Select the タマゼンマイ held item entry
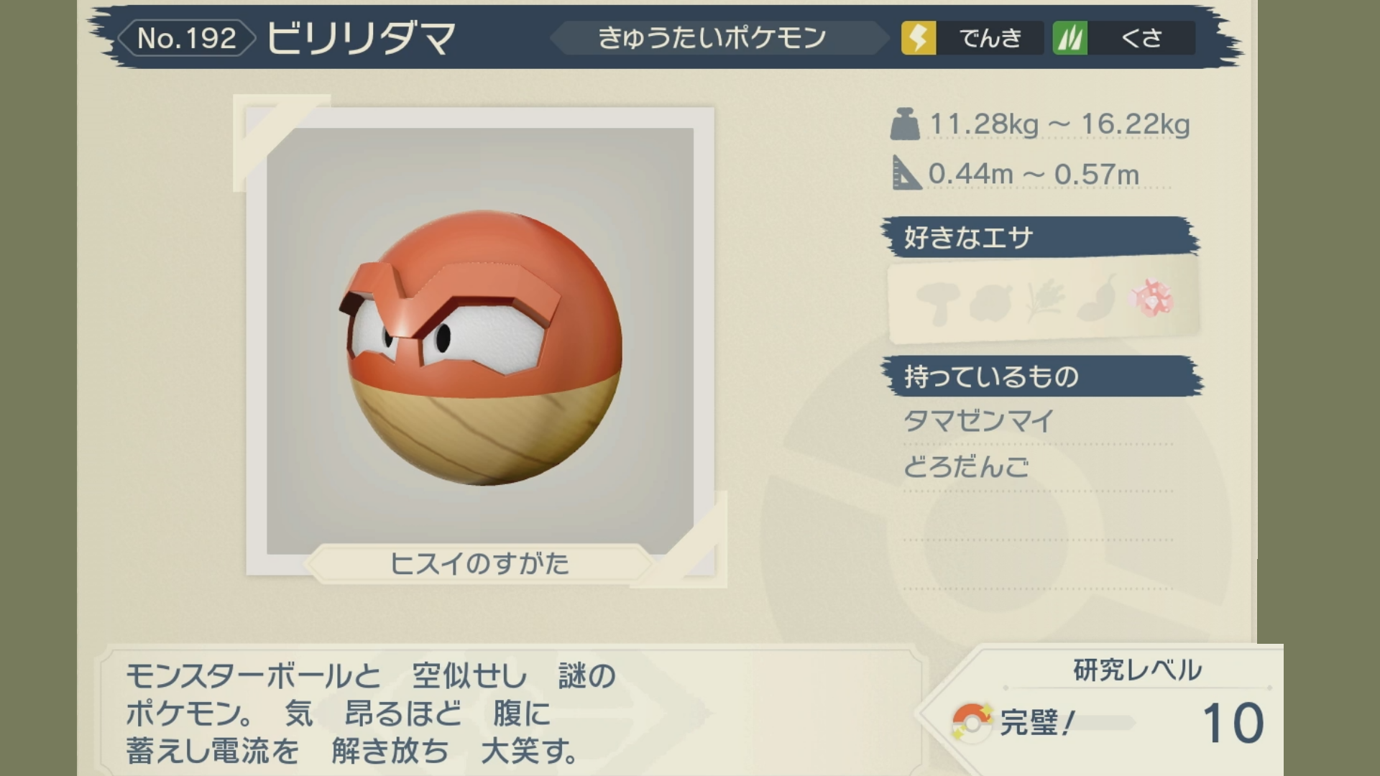 coord(978,420)
